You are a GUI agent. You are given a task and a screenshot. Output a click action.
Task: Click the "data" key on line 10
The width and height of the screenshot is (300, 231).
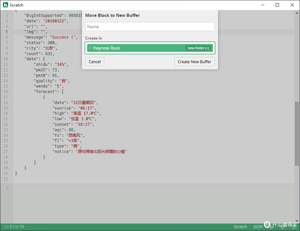pos(31,59)
